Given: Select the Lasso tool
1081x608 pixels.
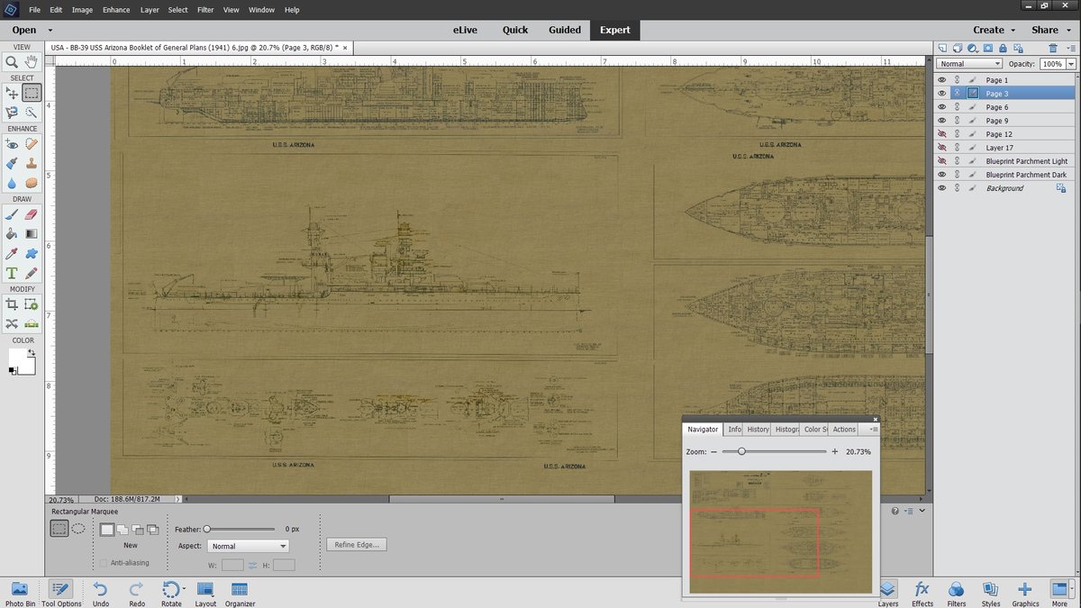Looking at the screenshot, I should (x=12, y=110).
